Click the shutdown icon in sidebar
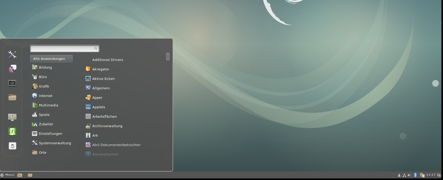Image resolution: width=443 pixels, height=180 pixels. (x=12, y=146)
